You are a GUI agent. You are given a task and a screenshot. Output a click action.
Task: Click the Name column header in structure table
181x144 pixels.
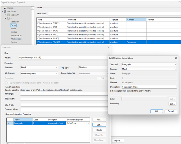23,120
